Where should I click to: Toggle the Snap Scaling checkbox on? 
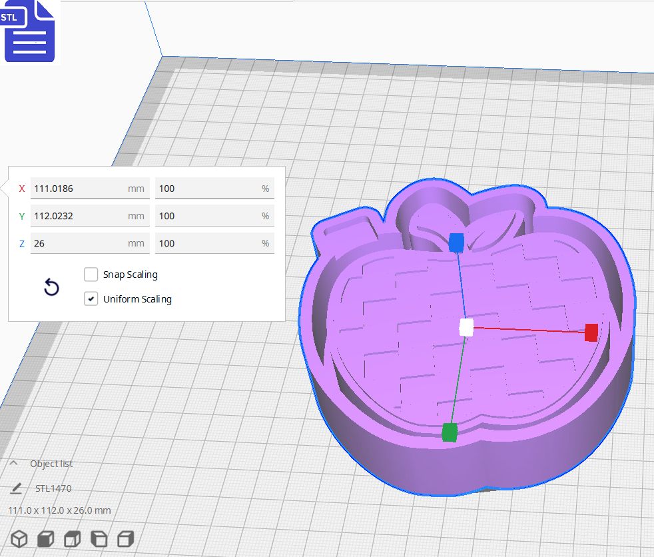pyautogui.click(x=91, y=275)
